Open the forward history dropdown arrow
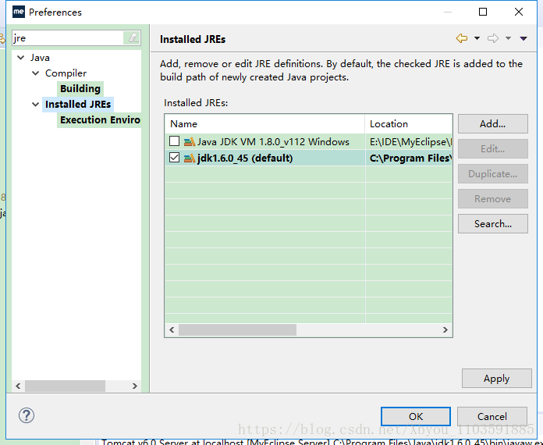Viewport: 543px width, 445px height. coord(508,38)
